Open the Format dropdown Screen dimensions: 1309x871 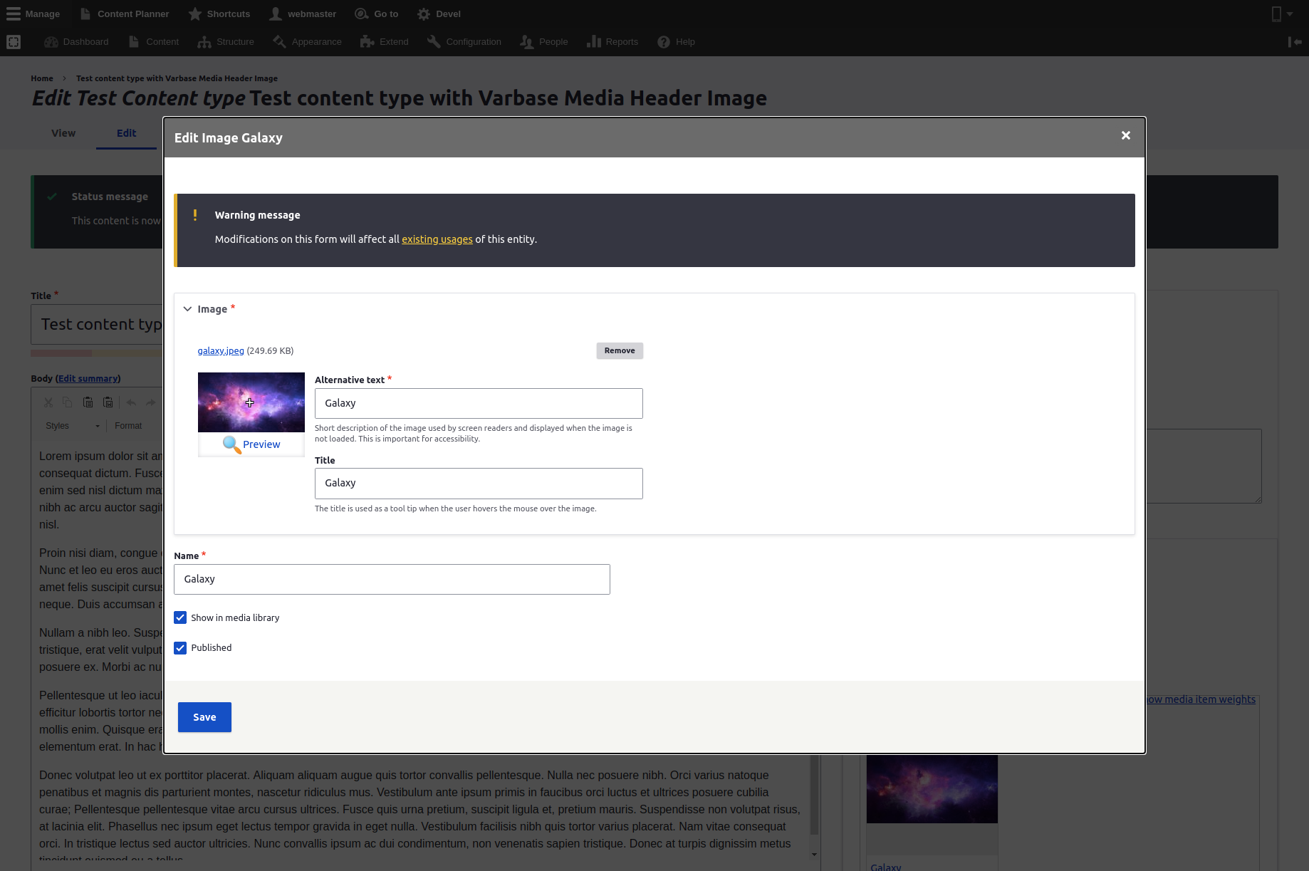pos(128,425)
